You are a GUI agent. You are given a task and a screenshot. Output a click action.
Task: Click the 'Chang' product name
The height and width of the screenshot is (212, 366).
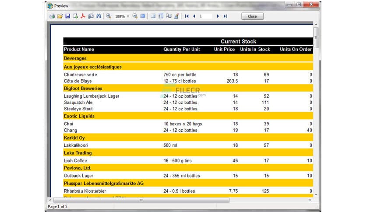[70, 130]
